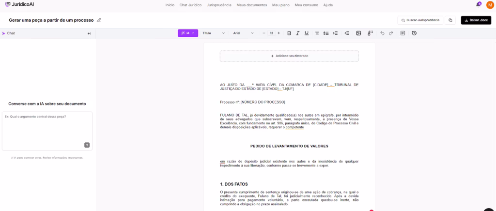Collapse the Chat panel arrow

(89, 33)
